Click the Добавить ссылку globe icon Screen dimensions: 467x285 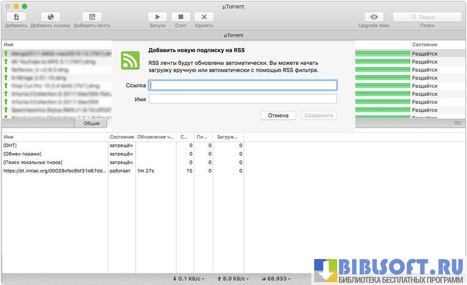point(50,17)
